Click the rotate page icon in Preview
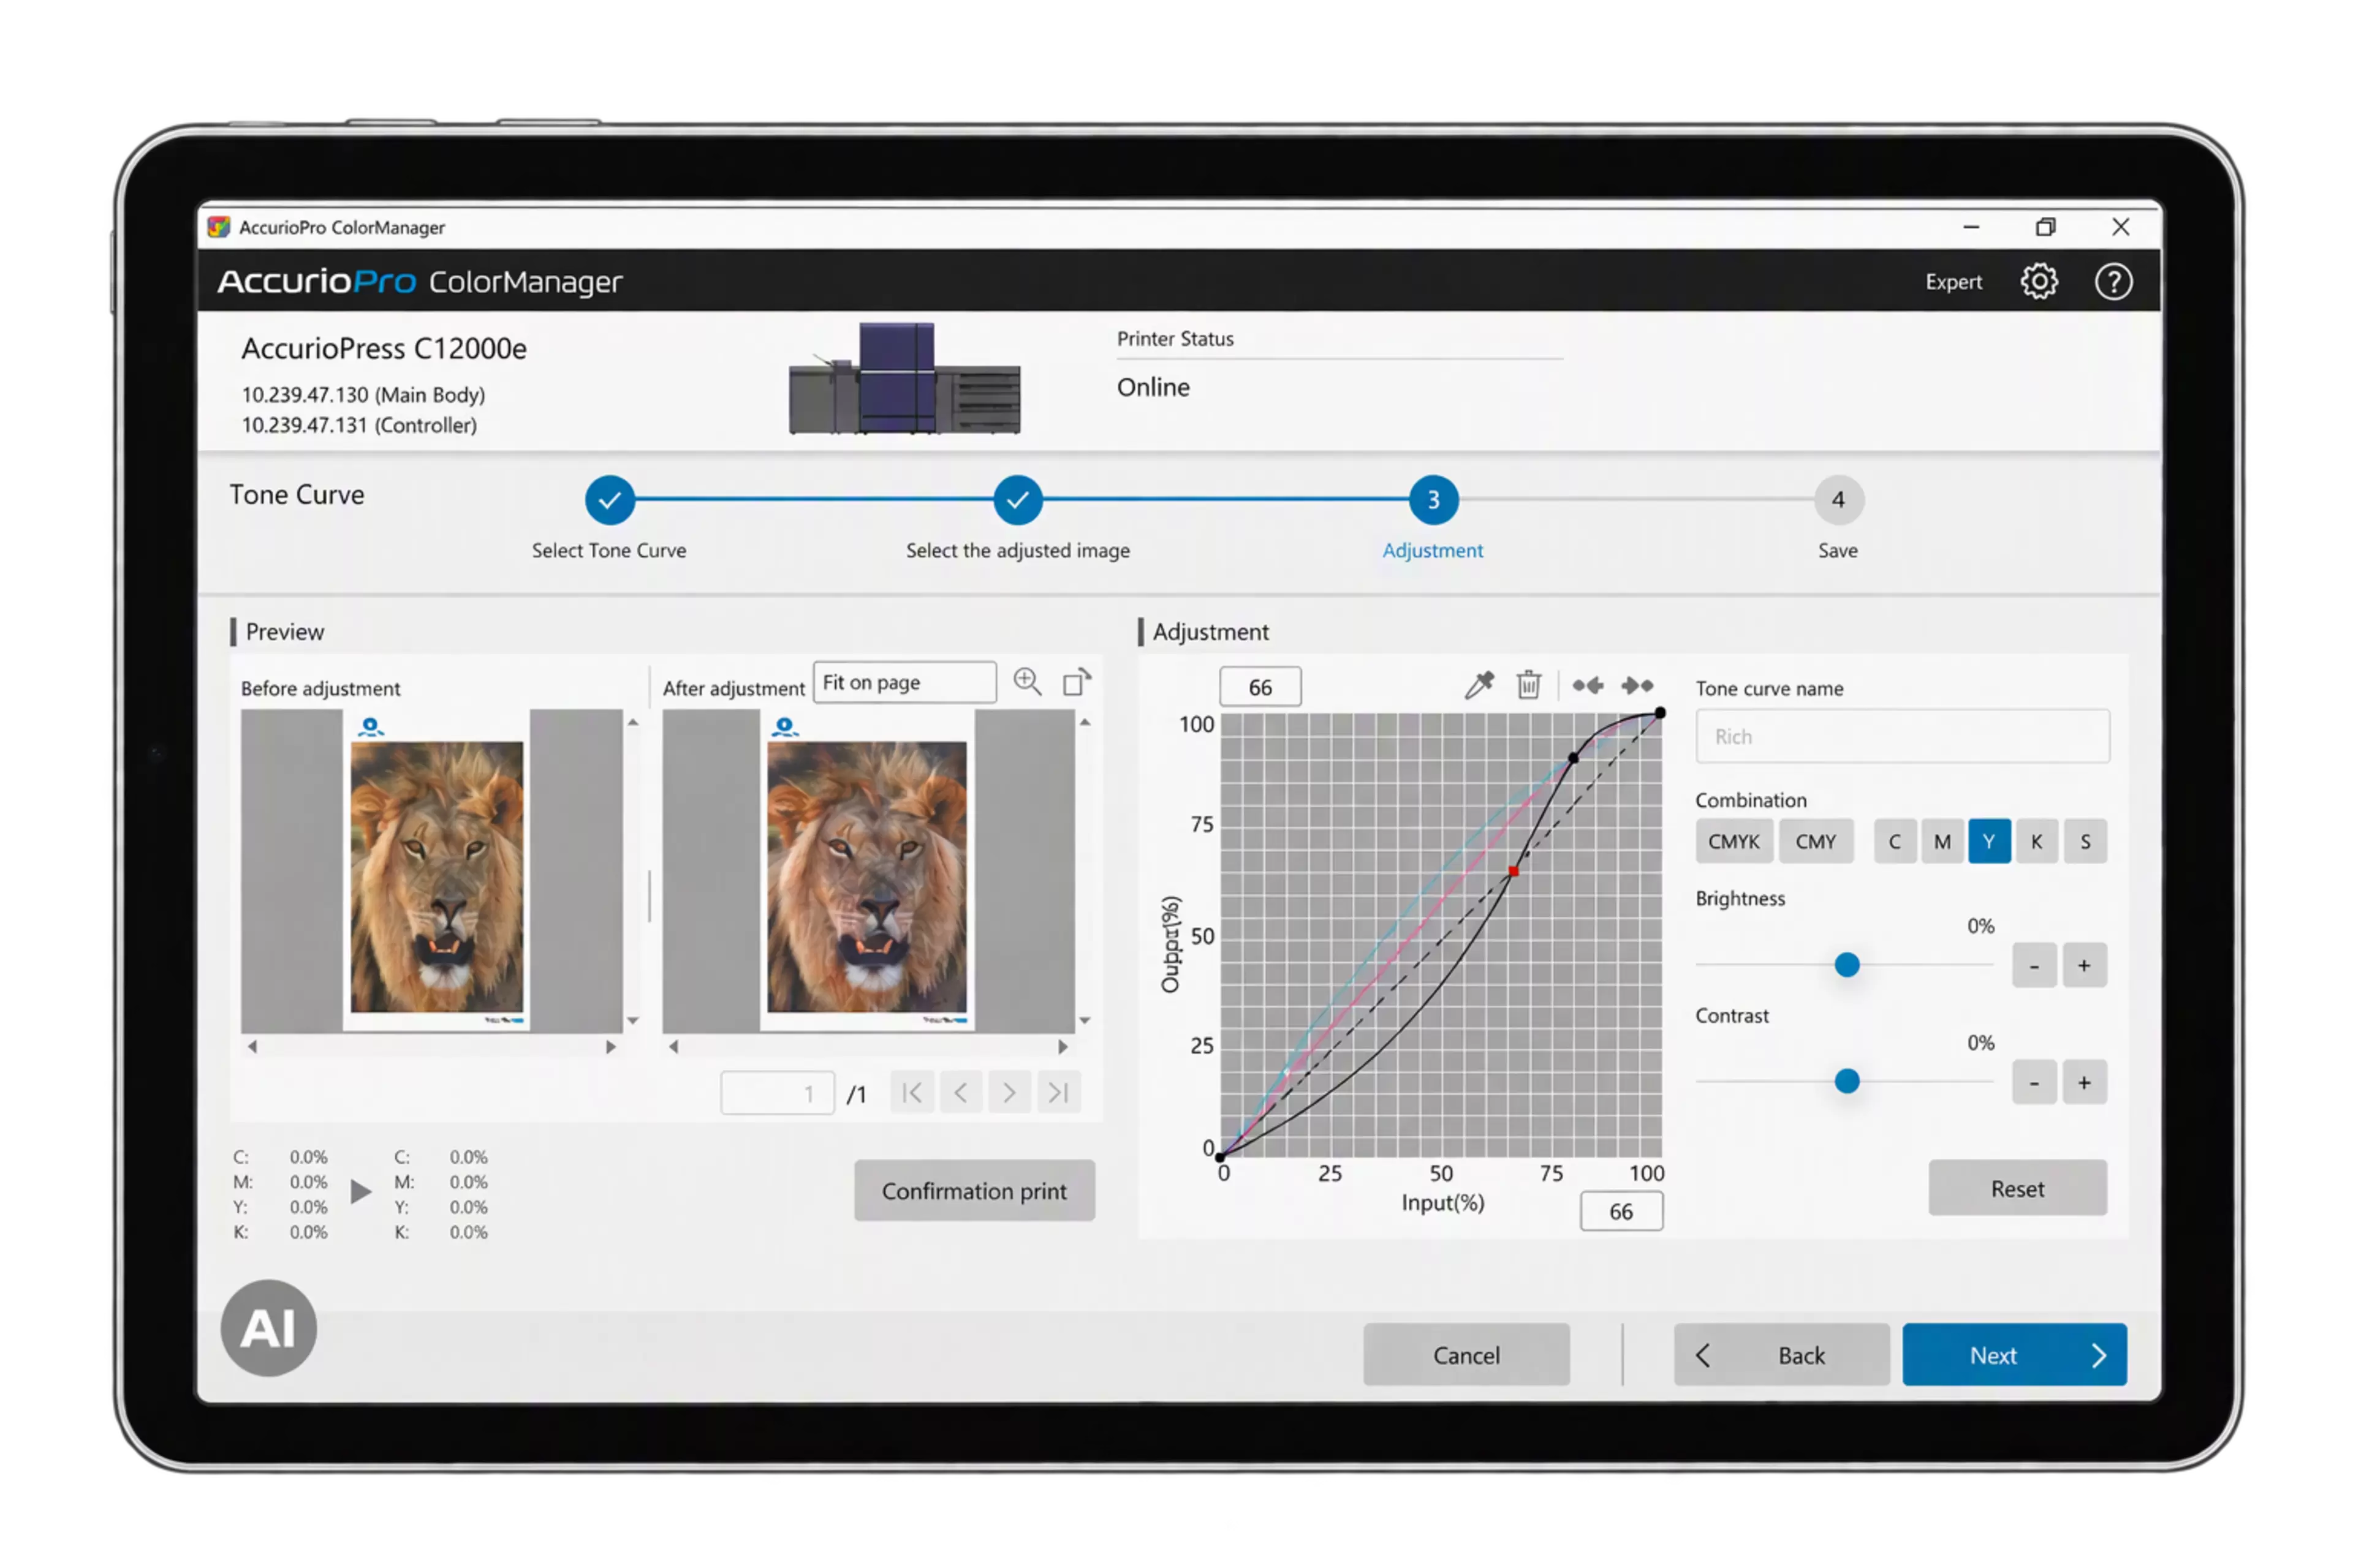This screenshot has width=2353, height=1568. [1077, 682]
